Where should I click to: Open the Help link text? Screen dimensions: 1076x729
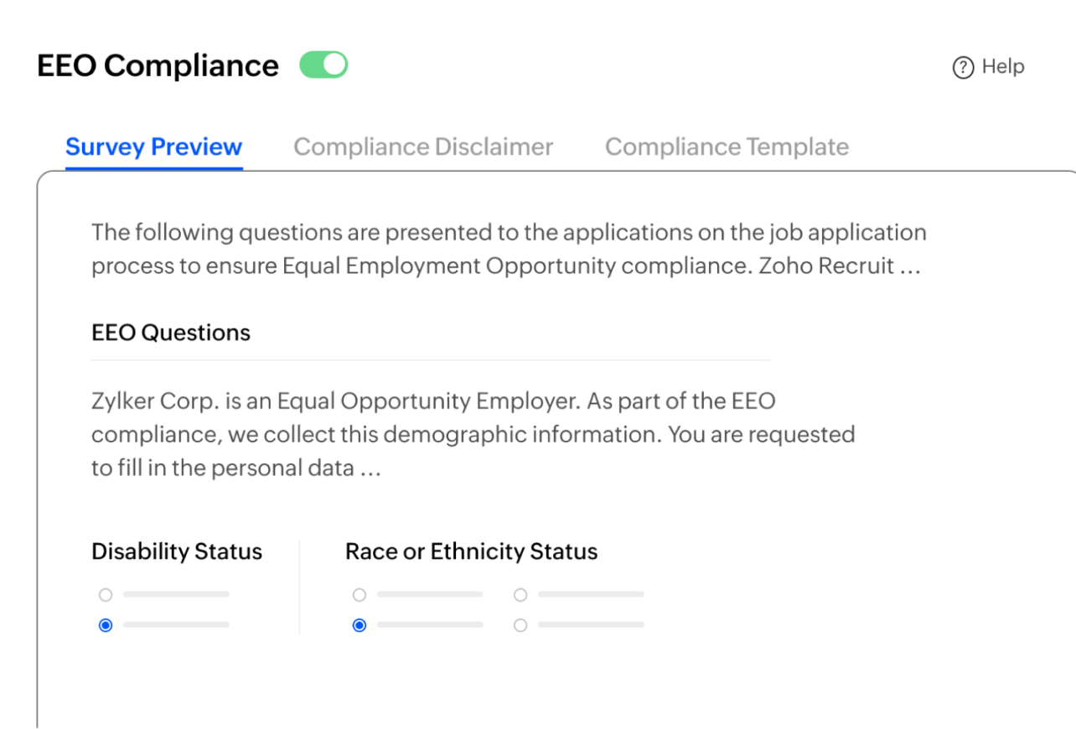tap(1003, 67)
